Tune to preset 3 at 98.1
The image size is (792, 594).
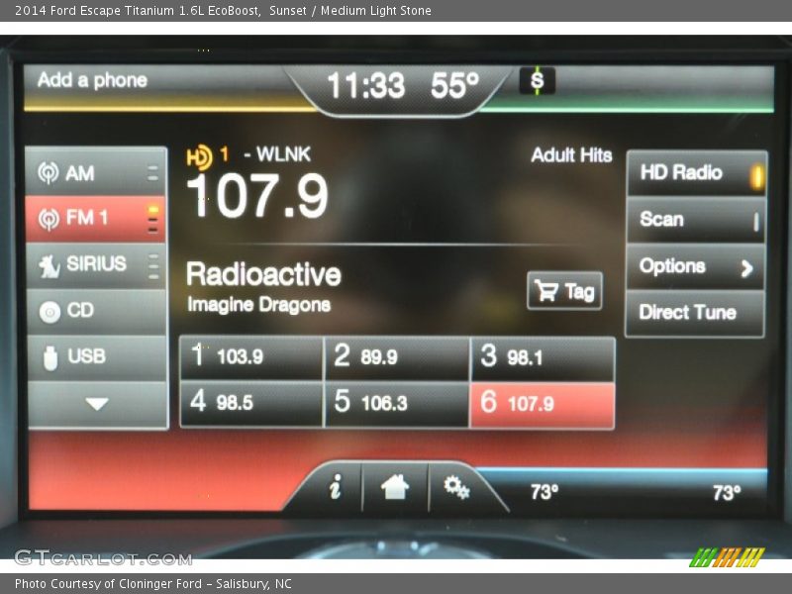pyautogui.click(x=540, y=356)
